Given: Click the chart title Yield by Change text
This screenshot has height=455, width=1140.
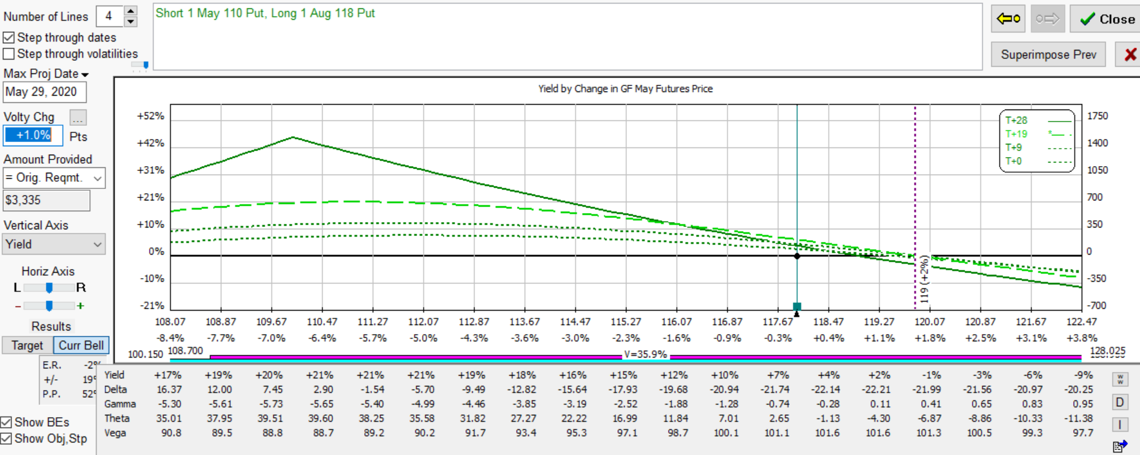Looking at the screenshot, I should tap(625, 88).
